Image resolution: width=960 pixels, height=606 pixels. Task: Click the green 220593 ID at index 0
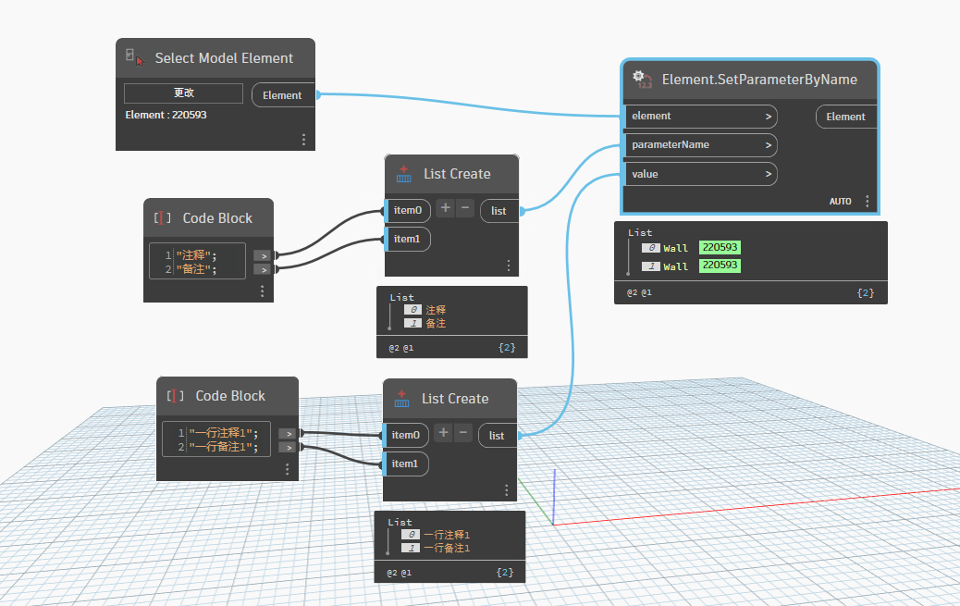720,248
